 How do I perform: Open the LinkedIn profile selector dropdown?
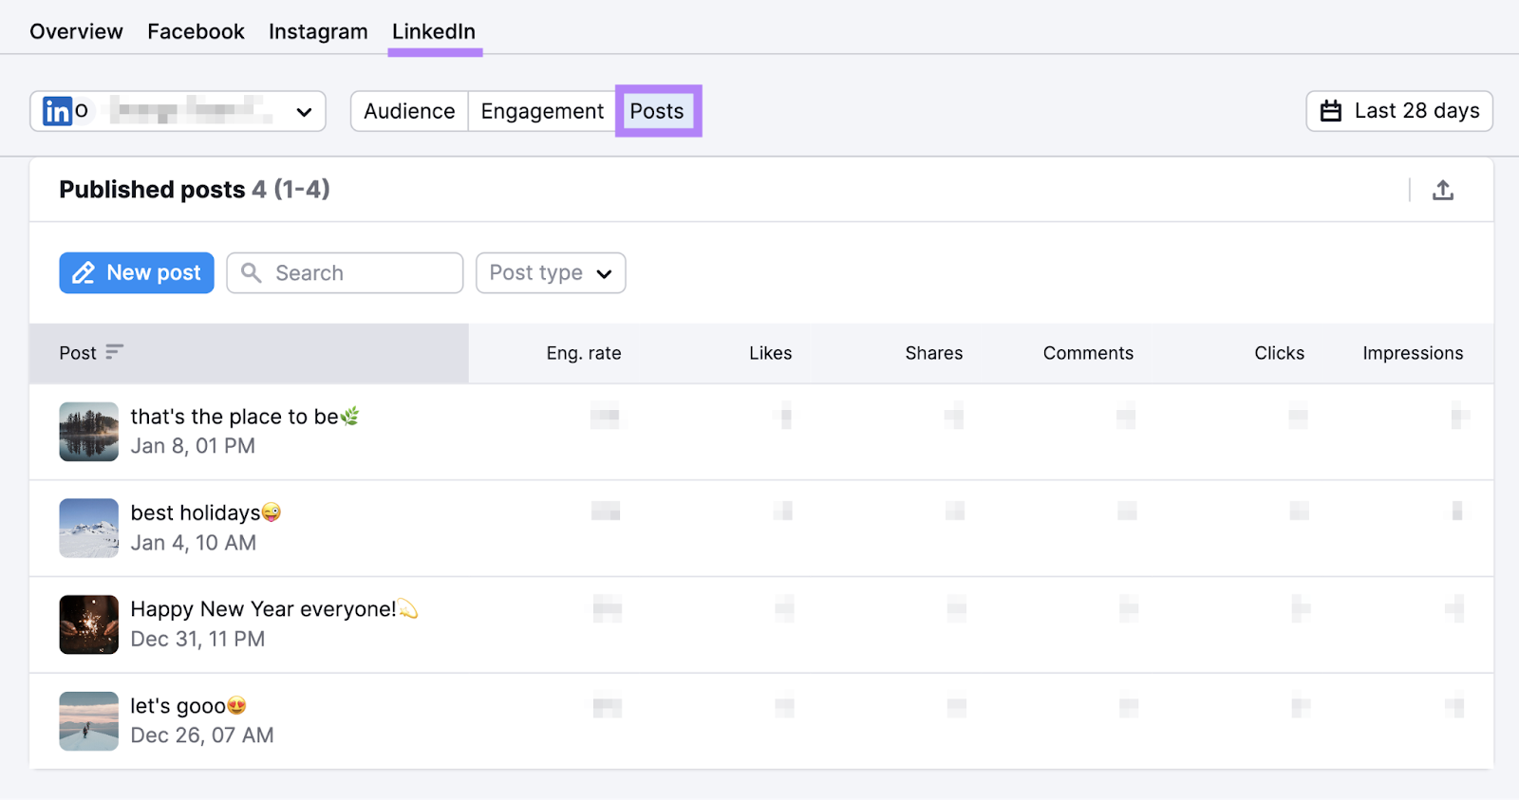(178, 111)
